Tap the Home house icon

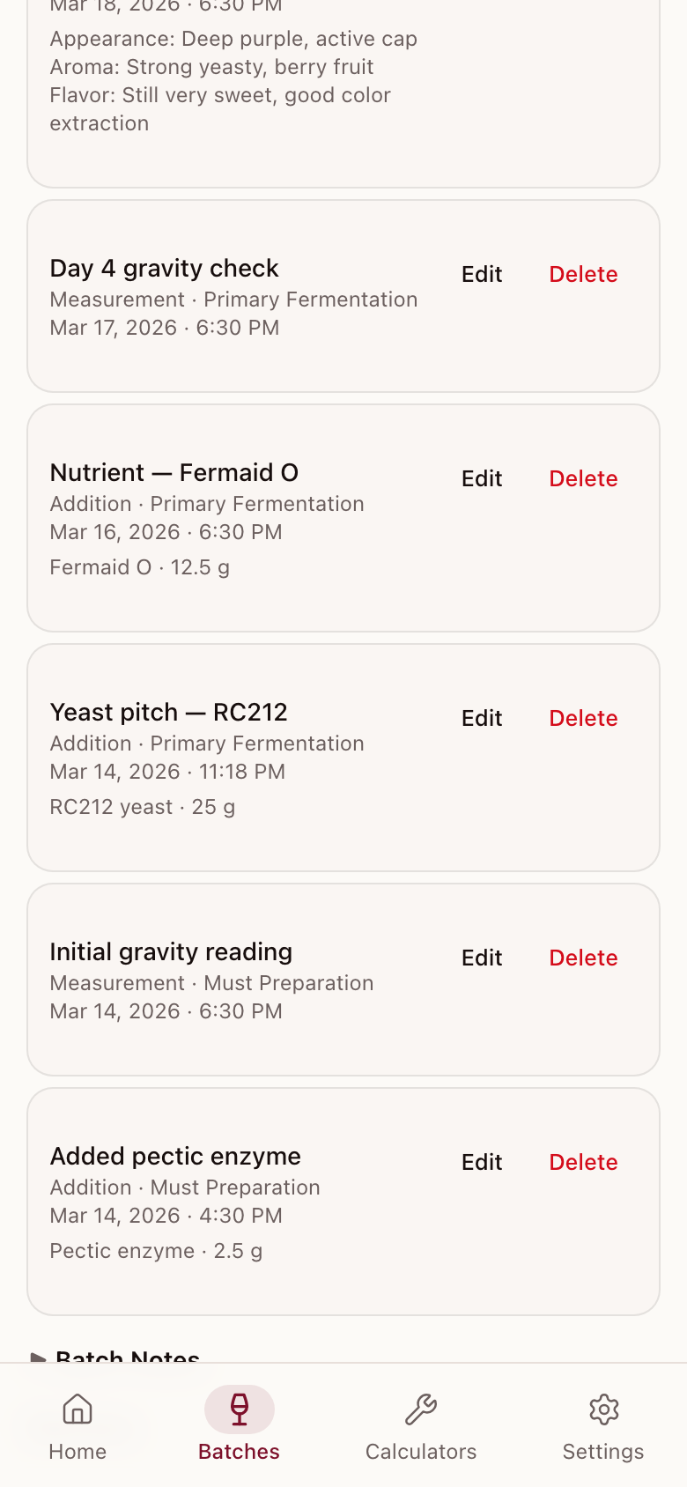point(78,1409)
